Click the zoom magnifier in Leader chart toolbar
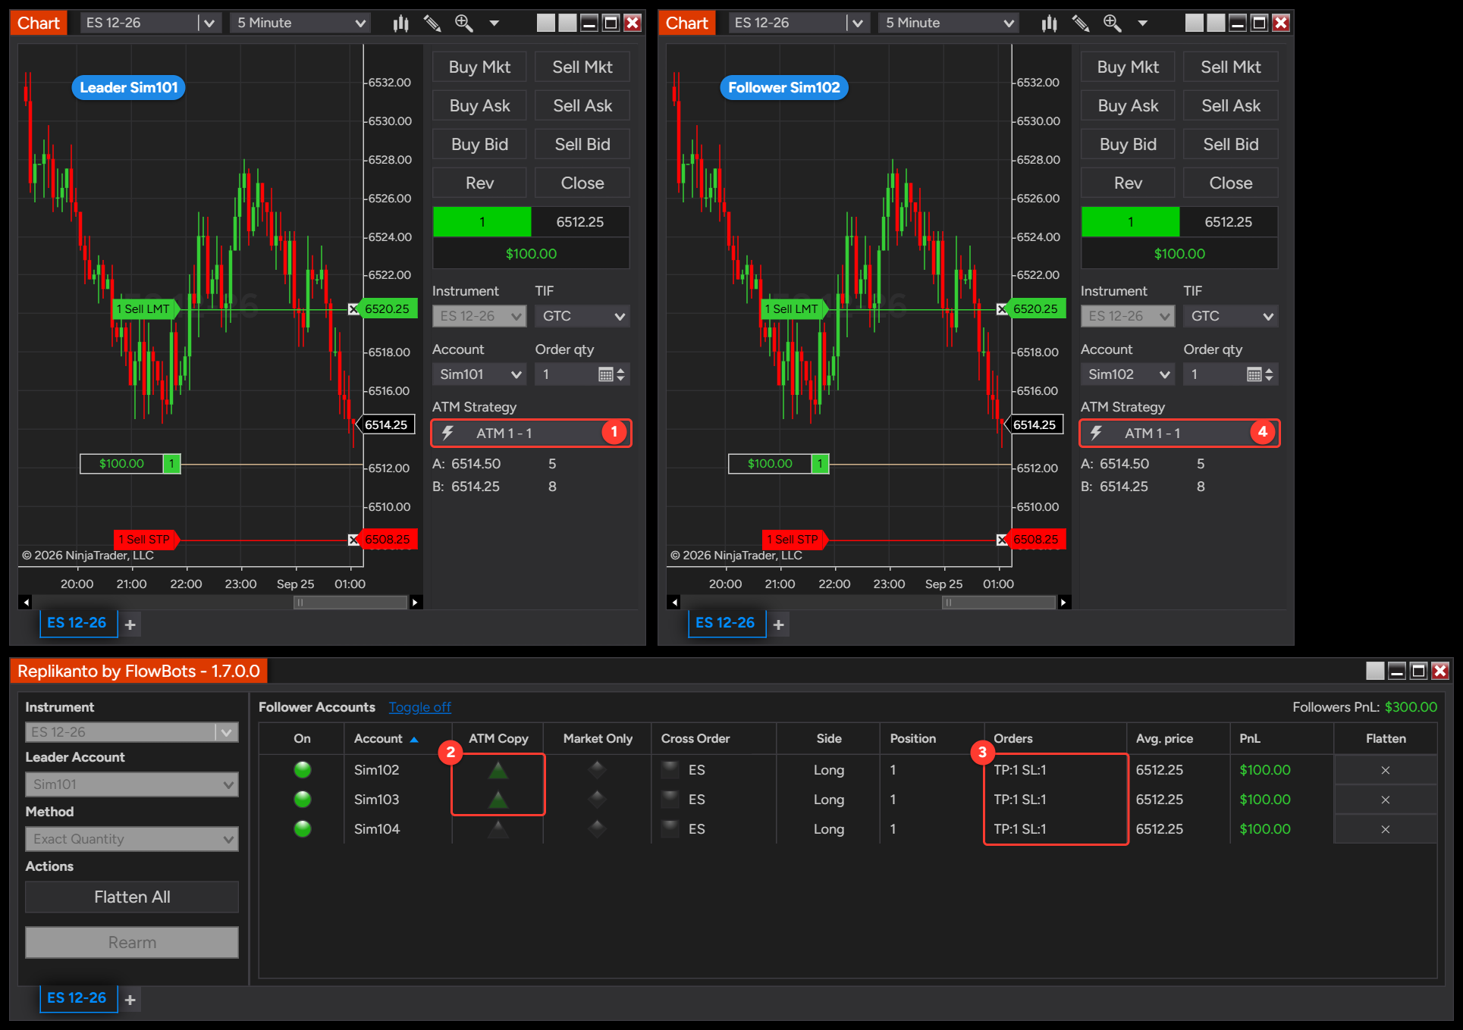 (x=463, y=23)
